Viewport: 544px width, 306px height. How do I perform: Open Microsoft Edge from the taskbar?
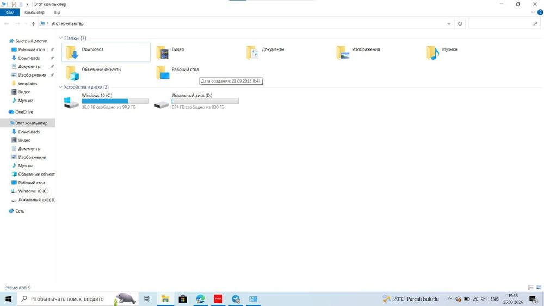[x=201, y=299]
